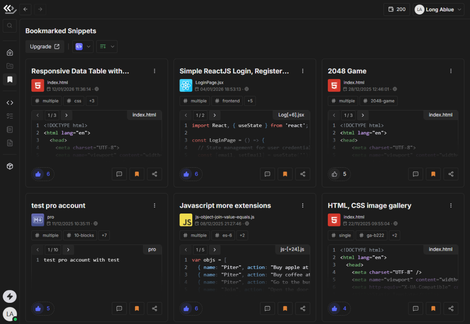Open three-dot menu for Simple ReactJS Login
The height and width of the screenshot is (324, 470).
(302, 71)
